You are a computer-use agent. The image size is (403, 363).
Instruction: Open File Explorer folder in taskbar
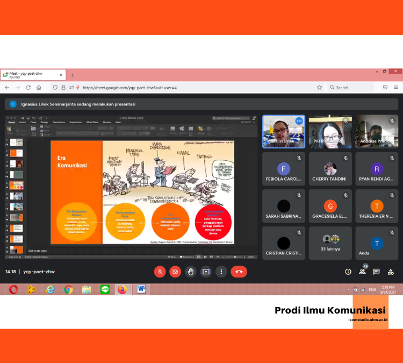[87, 290]
